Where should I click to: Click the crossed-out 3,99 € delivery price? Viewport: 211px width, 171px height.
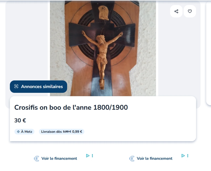67,132
